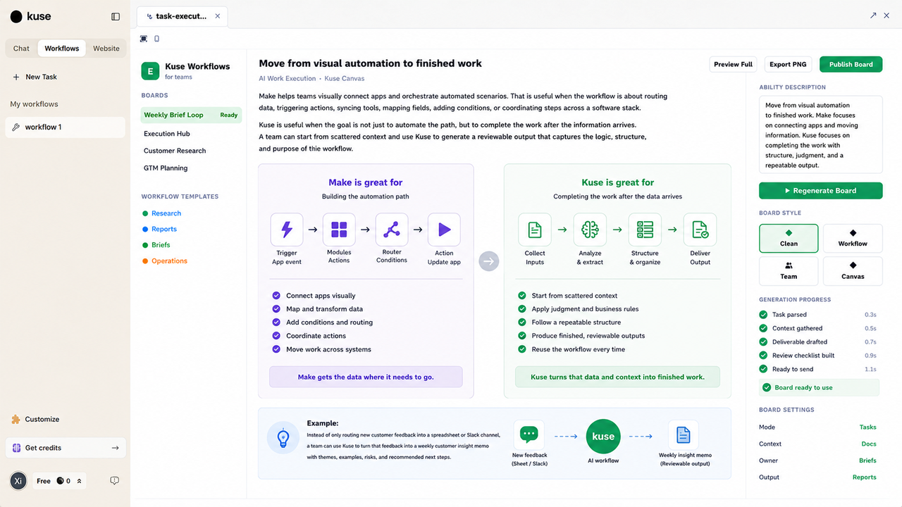
Task: Click the Kuse Canvas breadcrumb
Action: 345,79
